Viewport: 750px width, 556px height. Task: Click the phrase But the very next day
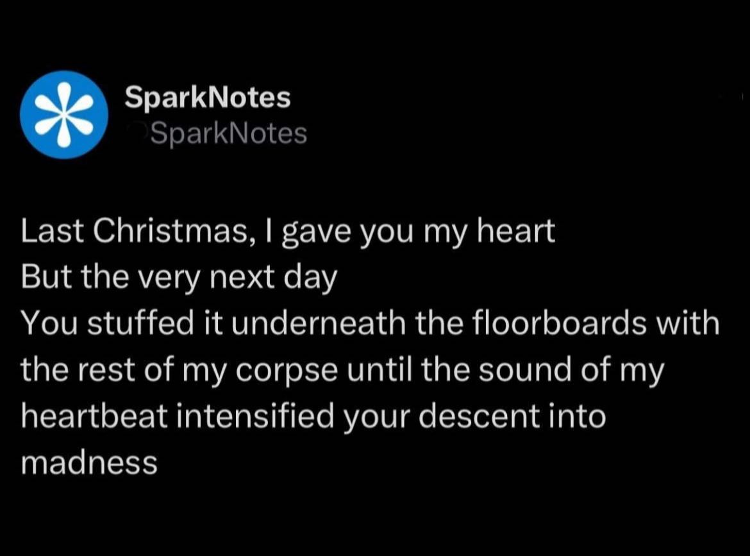click(x=179, y=276)
